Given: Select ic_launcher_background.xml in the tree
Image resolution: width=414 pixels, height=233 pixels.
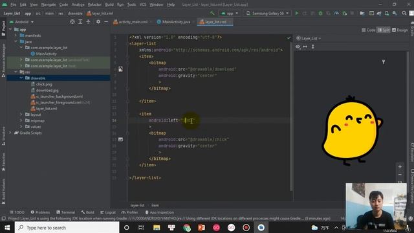Looking at the screenshot, I should click(60, 96).
